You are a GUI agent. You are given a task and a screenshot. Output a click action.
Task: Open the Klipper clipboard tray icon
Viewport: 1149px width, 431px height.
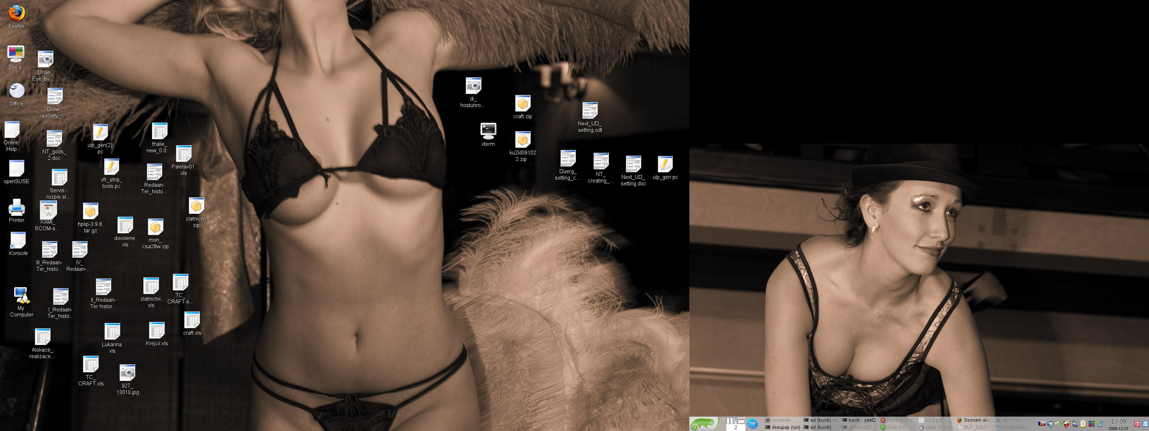pos(1083,424)
